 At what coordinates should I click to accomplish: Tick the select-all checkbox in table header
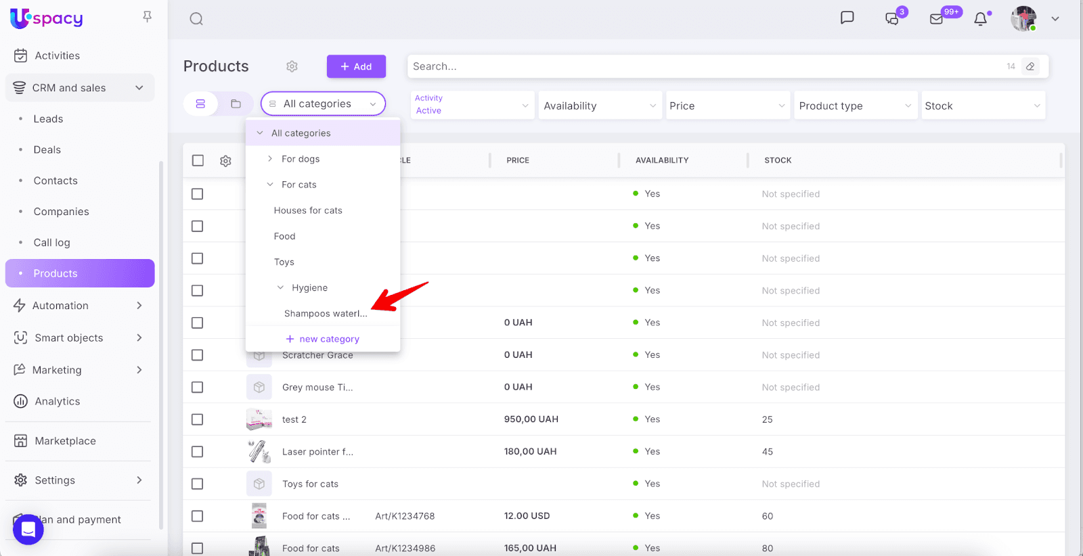point(198,160)
